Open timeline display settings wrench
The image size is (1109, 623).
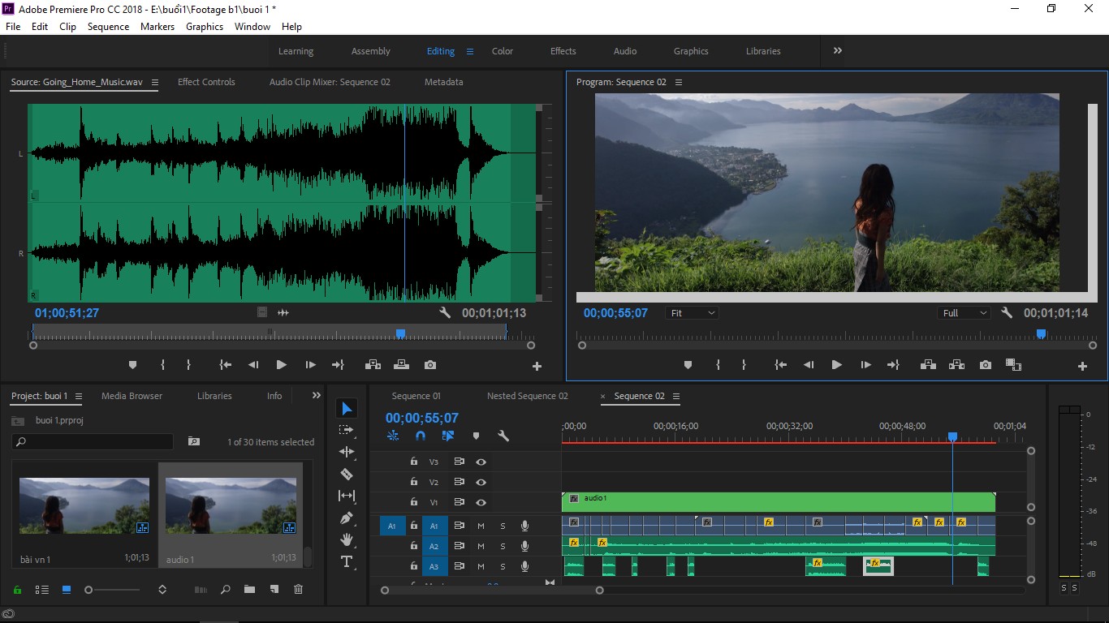[x=503, y=436]
